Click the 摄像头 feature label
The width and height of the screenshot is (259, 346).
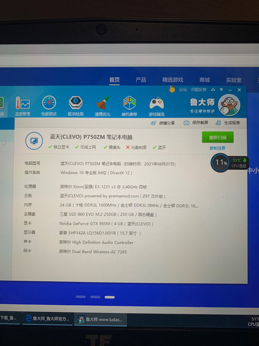click(x=114, y=147)
